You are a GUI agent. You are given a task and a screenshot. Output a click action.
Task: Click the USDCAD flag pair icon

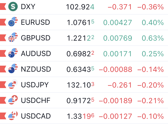tap(12, 116)
